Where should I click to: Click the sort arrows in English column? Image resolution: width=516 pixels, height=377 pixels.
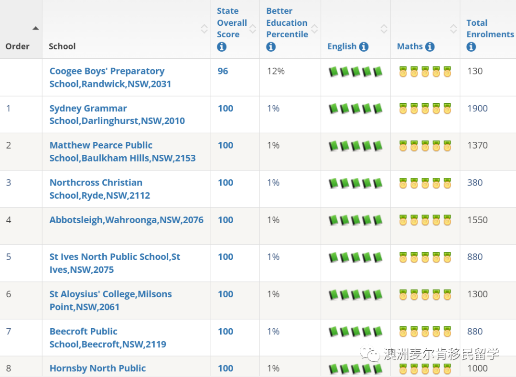click(384, 29)
